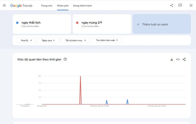Share the interest over time chart
The height and width of the screenshot is (124, 196).
point(184,59)
